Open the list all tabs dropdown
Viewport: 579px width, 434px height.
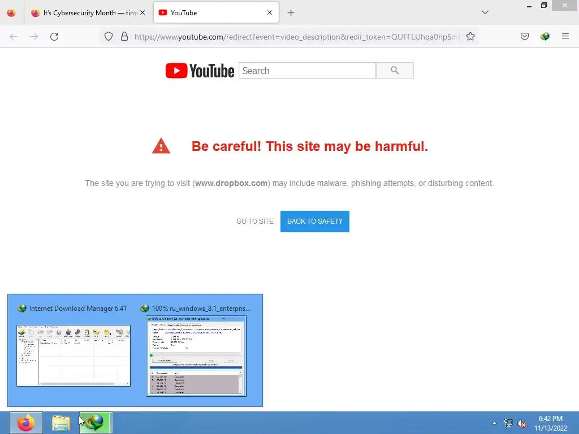(x=485, y=12)
